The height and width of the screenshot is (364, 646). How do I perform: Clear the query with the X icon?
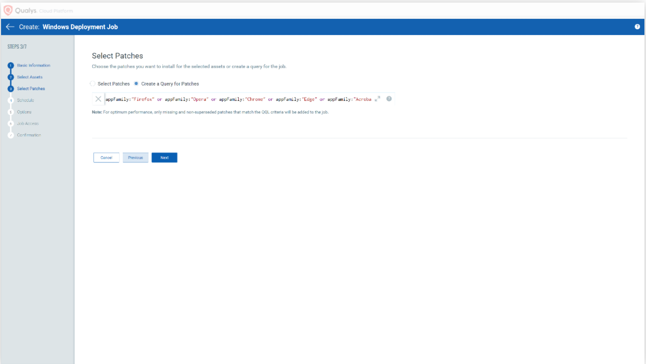tap(98, 99)
